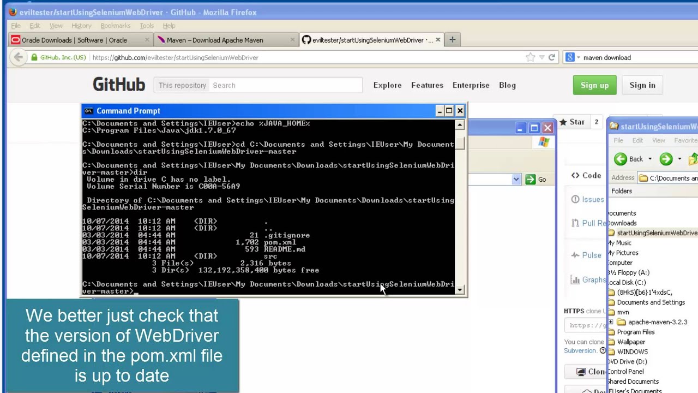Select My Pictures in Explorer tree
The height and width of the screenshot is (393, 698).
point(623,253)
